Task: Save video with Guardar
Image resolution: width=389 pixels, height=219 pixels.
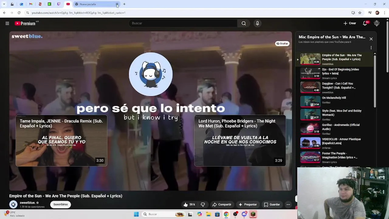Action: [272, 204]
